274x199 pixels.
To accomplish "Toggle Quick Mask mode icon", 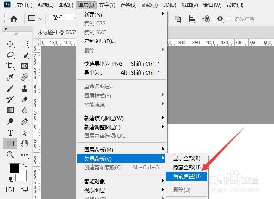I will 10,190.
